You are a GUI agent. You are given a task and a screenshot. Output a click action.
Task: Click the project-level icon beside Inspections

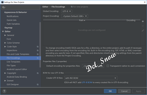38,51
